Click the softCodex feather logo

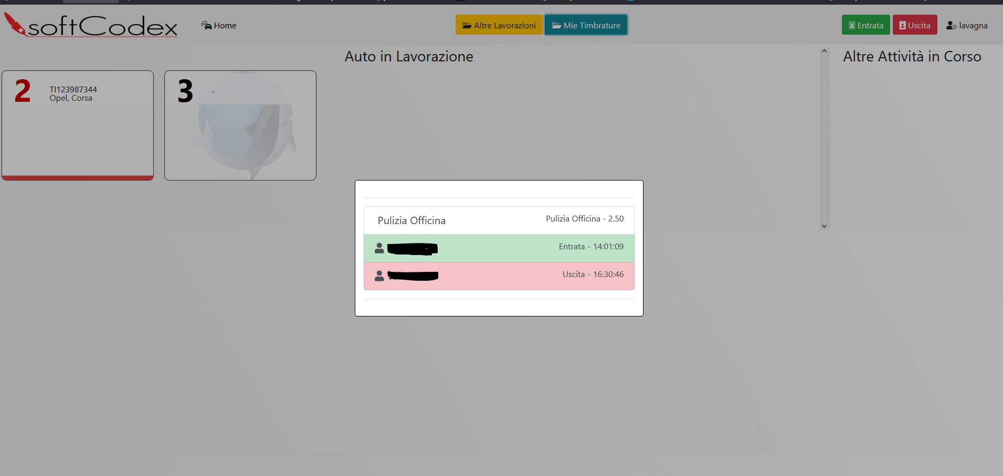tap(15, 24)
